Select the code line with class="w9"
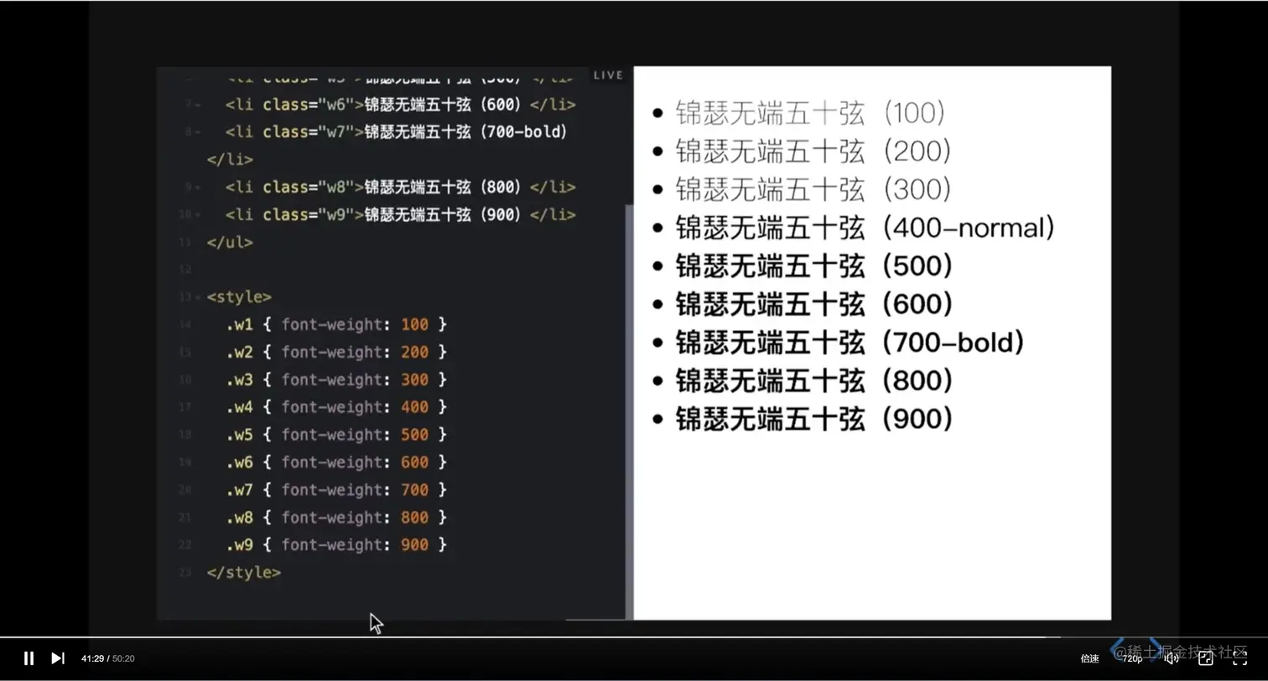The image size is (1268, 681). pyautogui.click(x=400, y=214)
